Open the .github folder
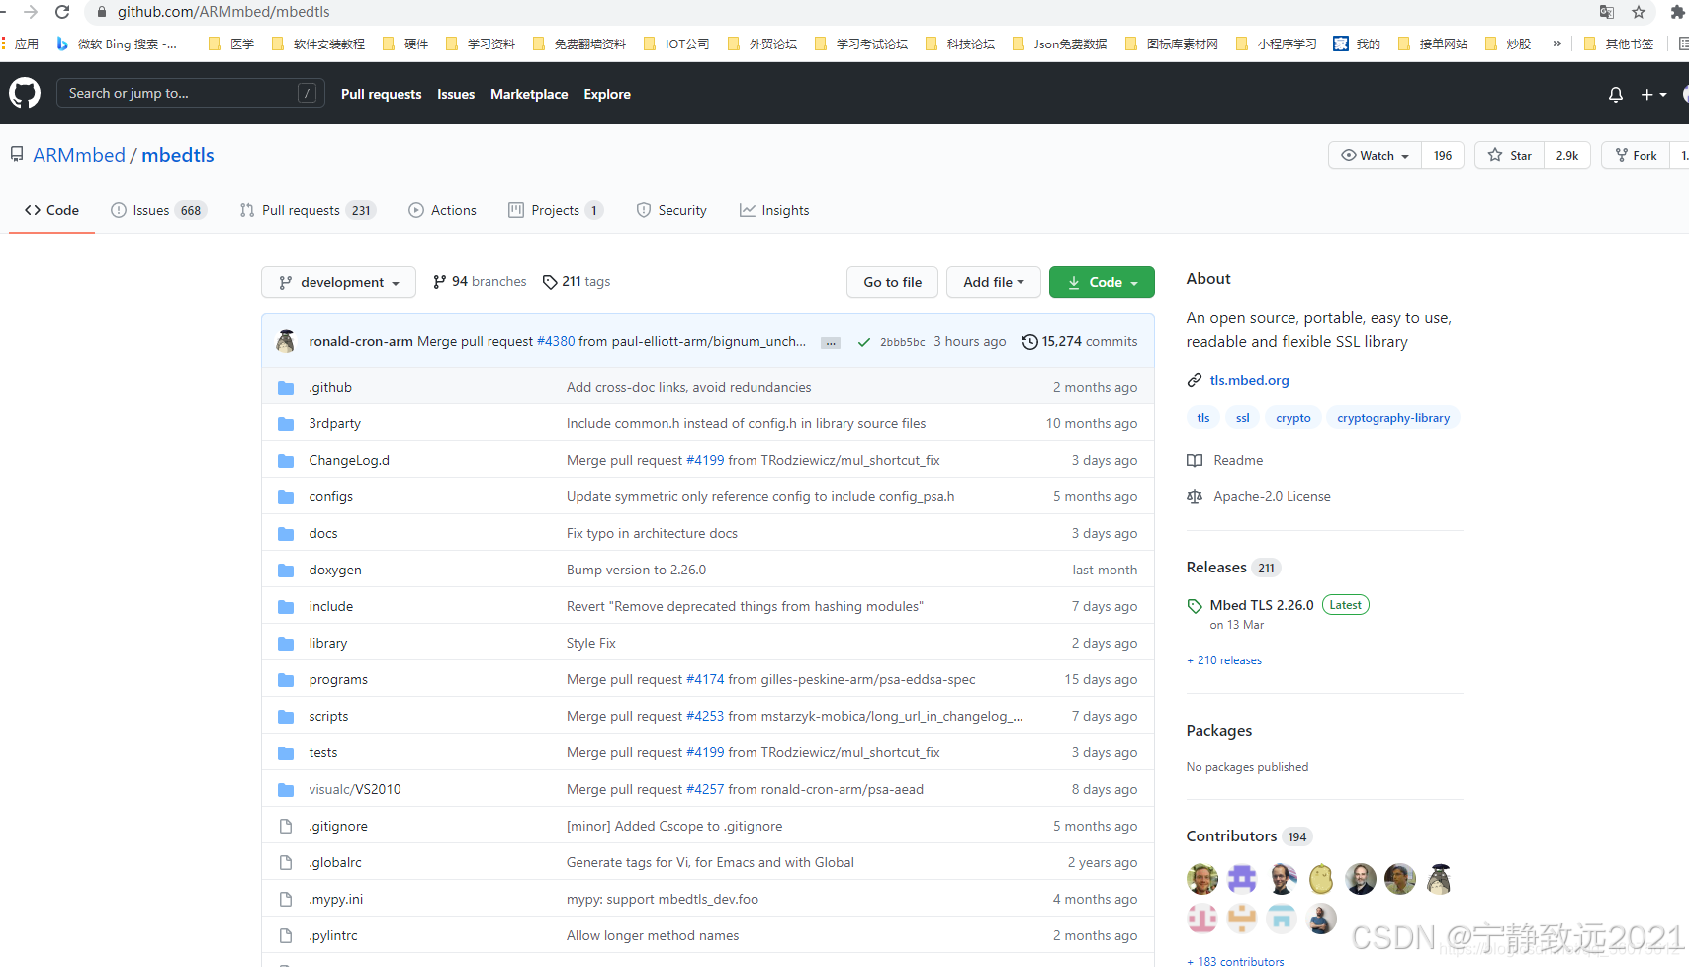Viewport: 1689px width, 967px height. point(330,387)
